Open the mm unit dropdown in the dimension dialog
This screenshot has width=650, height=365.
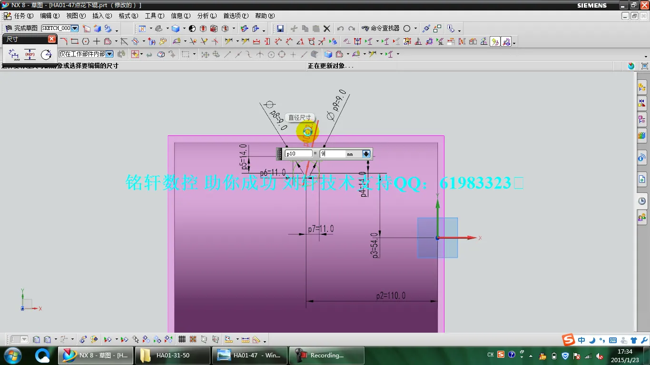[365, 154]
